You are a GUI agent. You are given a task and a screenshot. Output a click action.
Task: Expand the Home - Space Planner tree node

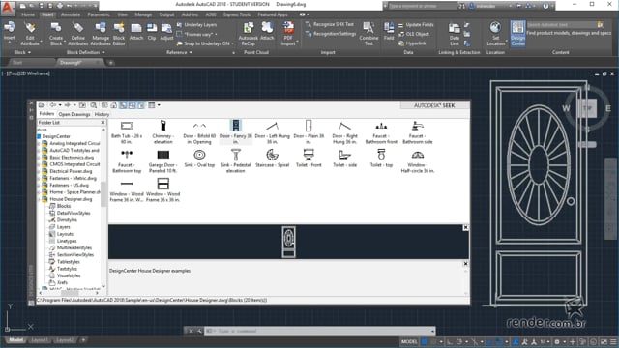(x=39, y=192)
